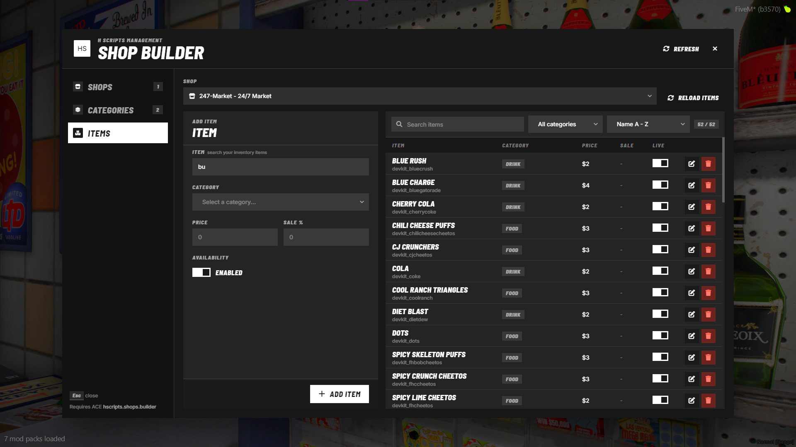The image size is (796, 447).
Task: Click the Price column header
Action: coord(590,146)
